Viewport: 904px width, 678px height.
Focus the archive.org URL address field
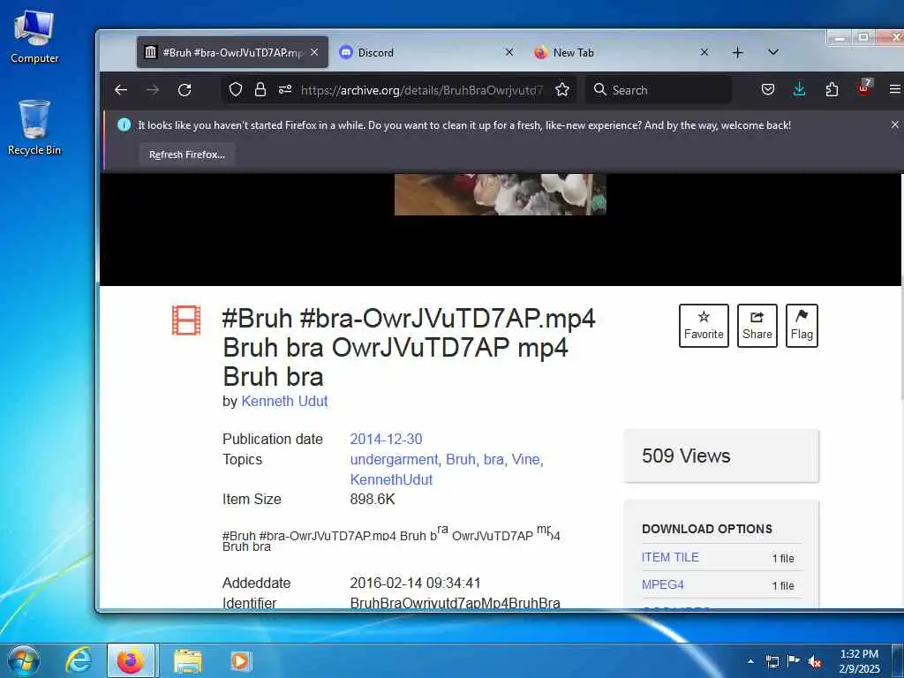pos(421,90)
